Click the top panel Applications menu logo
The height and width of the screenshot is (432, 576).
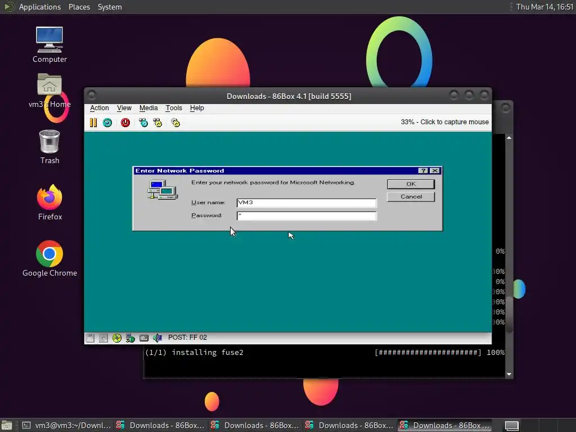point(9,7)
